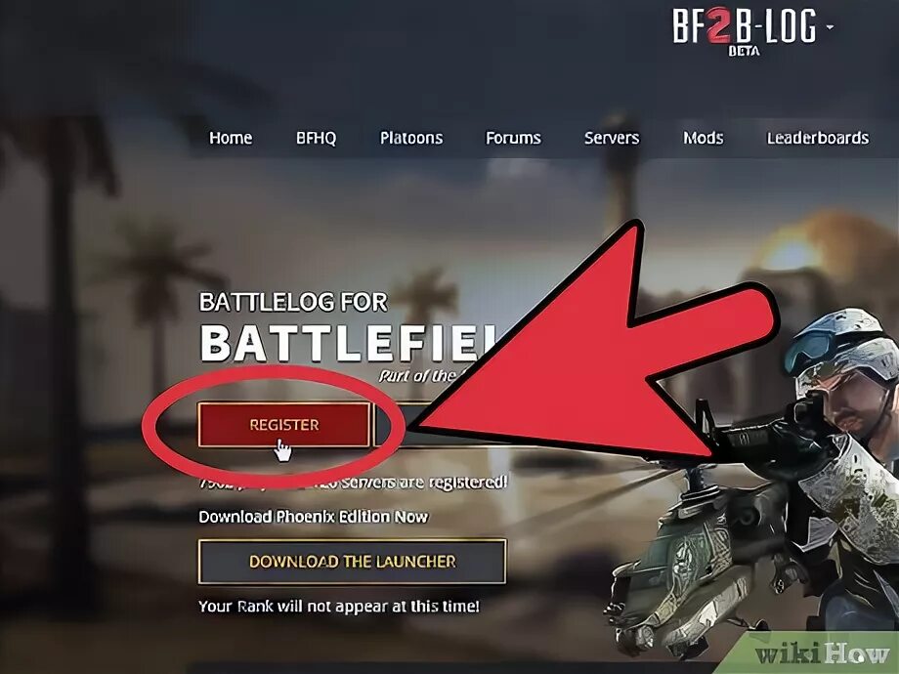Click Download Phoenix Edition Now text
899x674 pixels.
tap(313, 517)
